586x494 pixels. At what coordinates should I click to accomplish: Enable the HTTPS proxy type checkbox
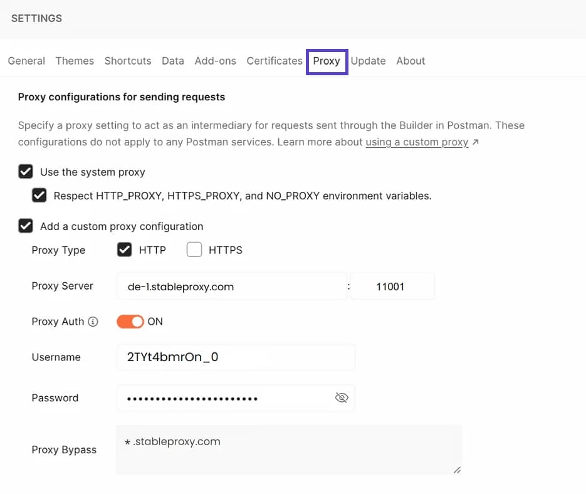click(x=195, y=249)
